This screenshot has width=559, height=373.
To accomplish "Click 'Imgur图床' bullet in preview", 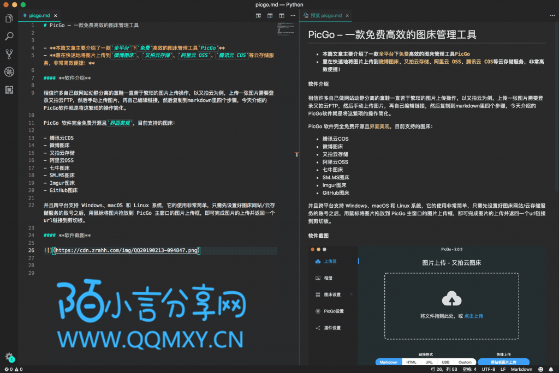I will pos(335,185).
